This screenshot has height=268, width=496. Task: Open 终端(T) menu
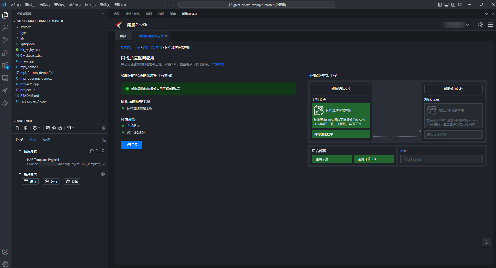(x=105, y=5)
